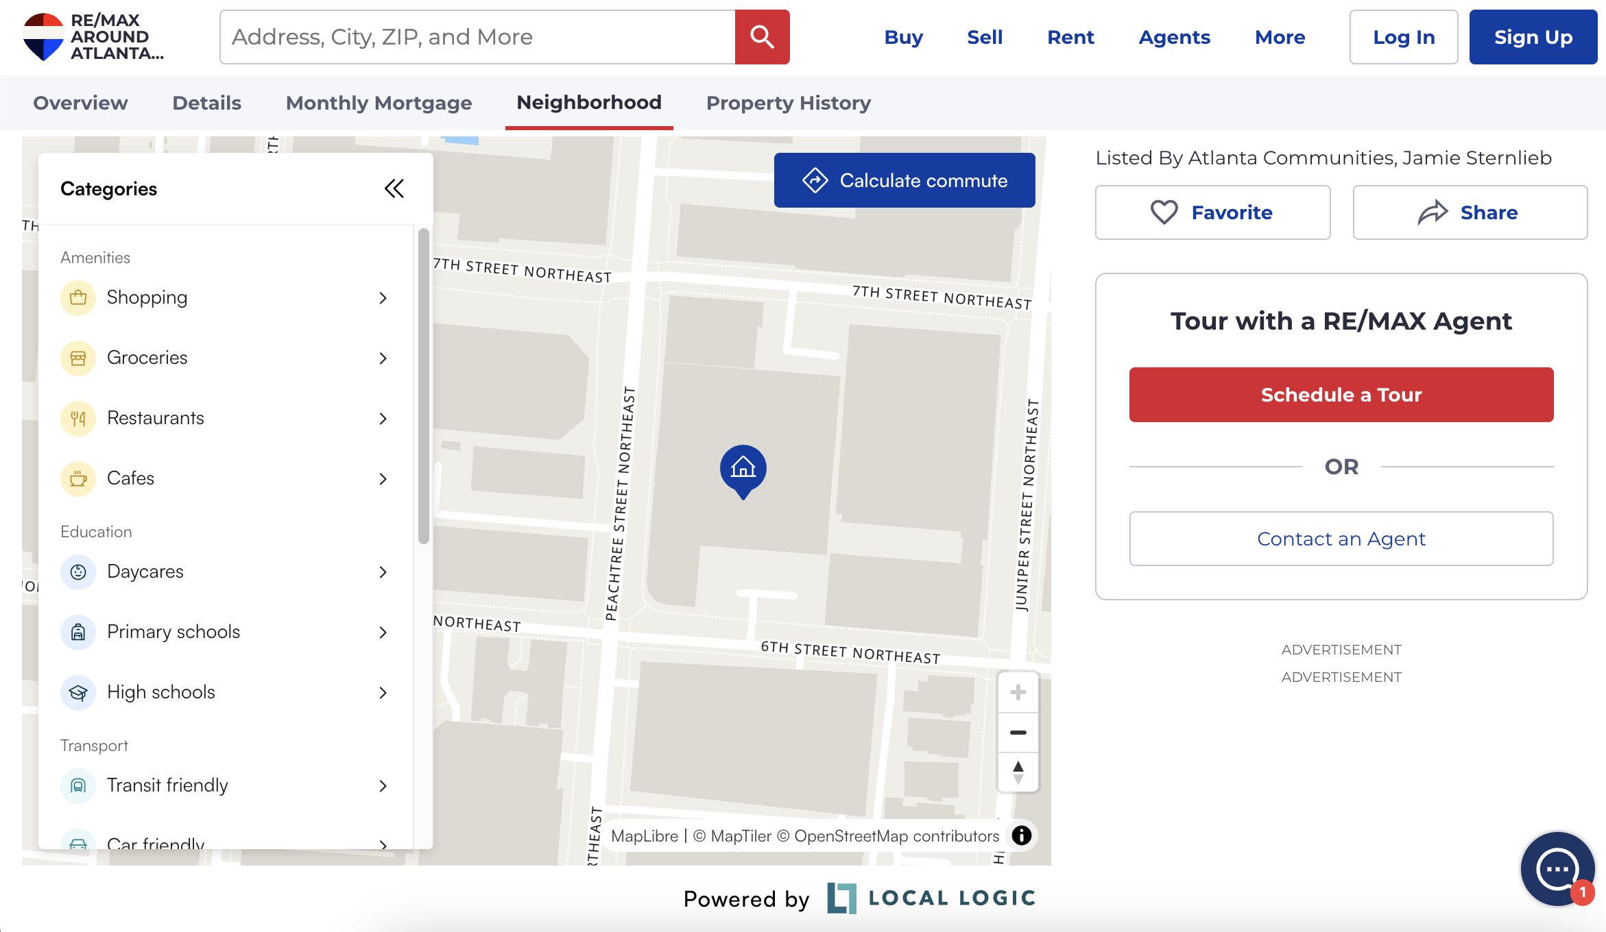The height and width of the screenshot is (932, 1606).
Task: Click the Schedule a Tour button
Action: click(x=1341, y=395)
